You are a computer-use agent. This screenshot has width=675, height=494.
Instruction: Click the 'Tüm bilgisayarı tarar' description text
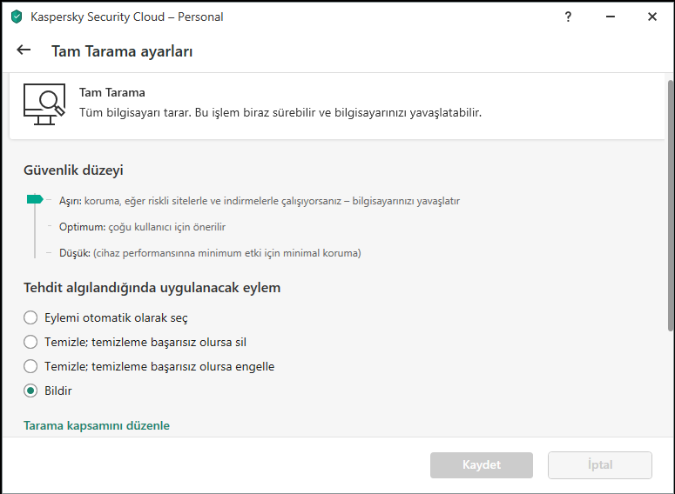point(280,113)
